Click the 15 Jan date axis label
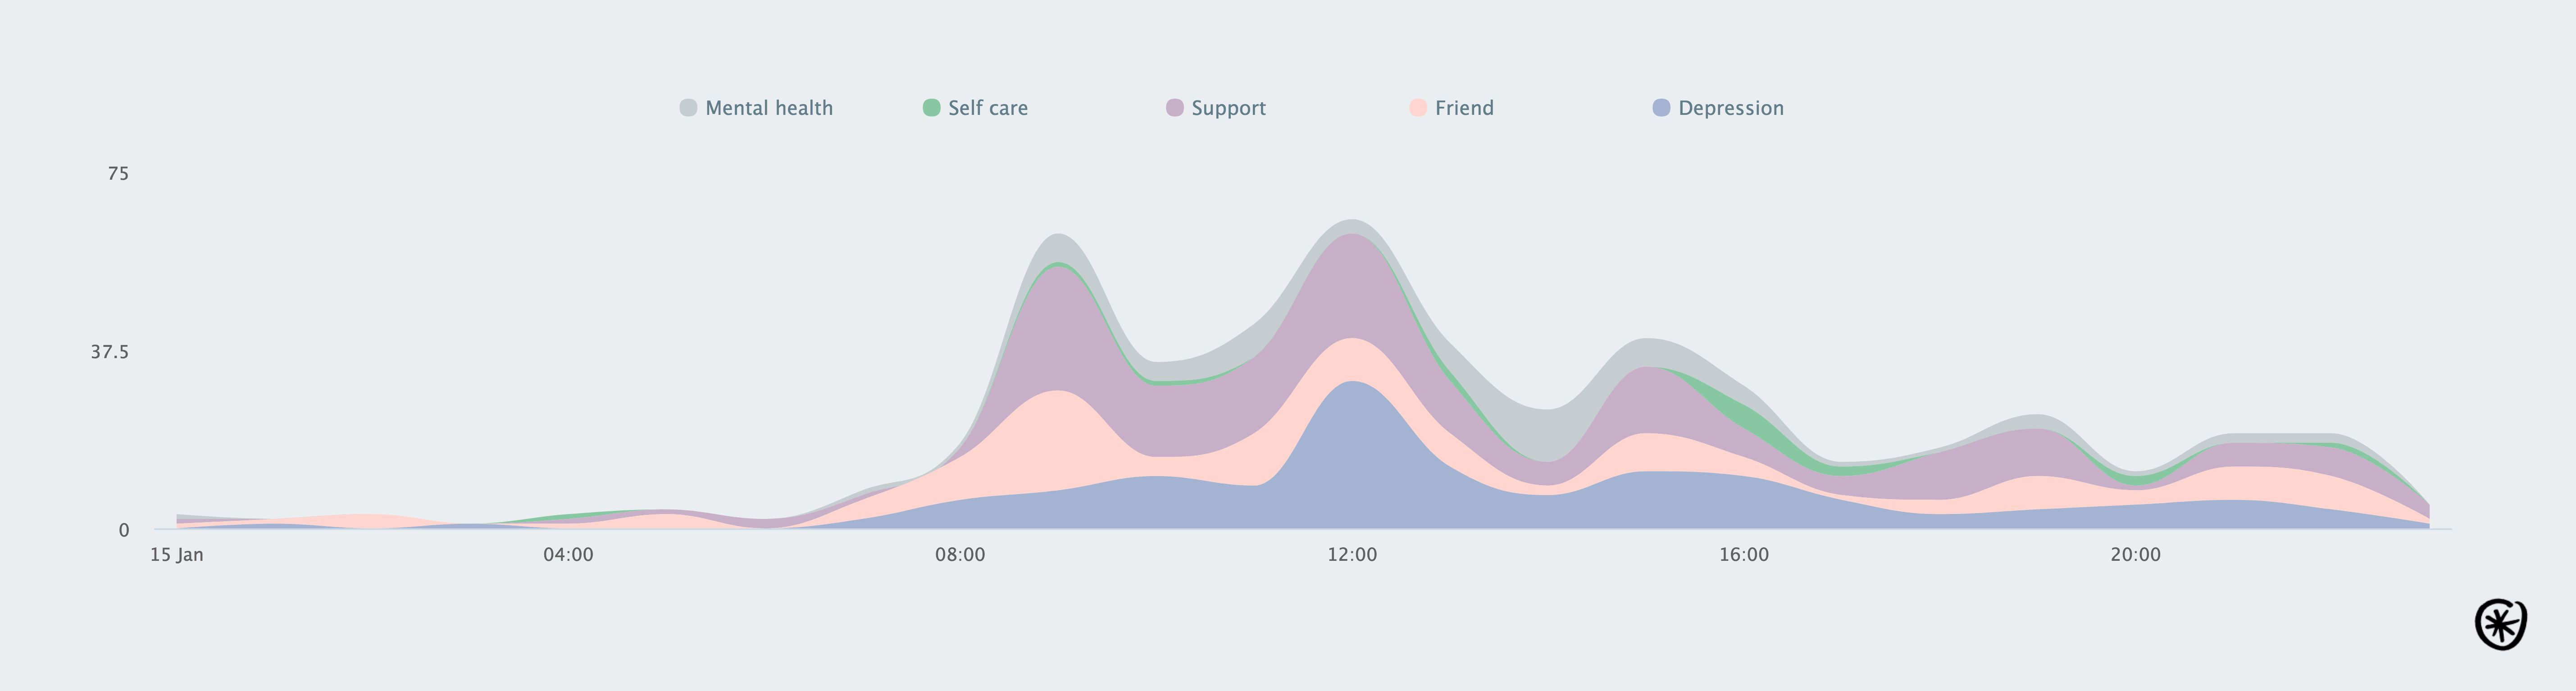The image size is (2576, 691). point(177,555)
